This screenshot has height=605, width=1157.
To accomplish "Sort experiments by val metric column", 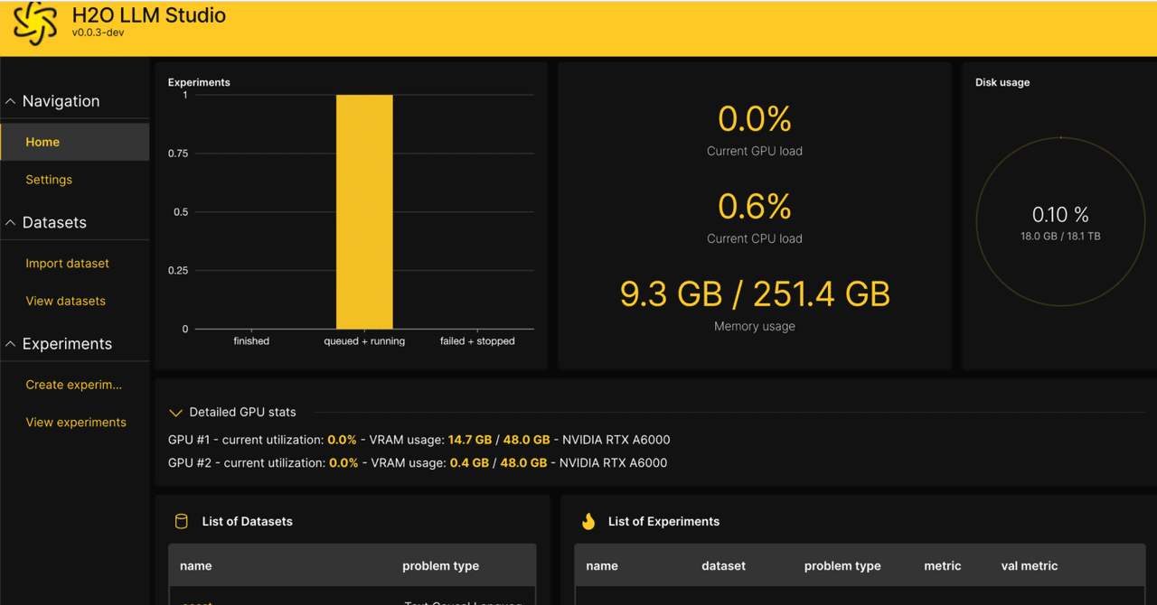I will click(1030, 566).
